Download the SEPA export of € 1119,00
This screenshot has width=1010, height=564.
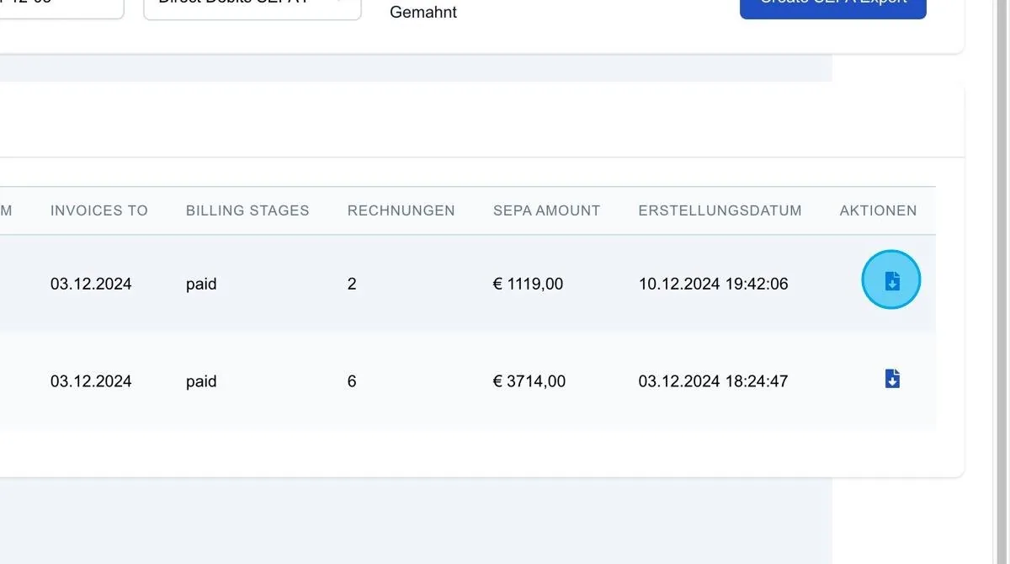(x=892, y=281)
